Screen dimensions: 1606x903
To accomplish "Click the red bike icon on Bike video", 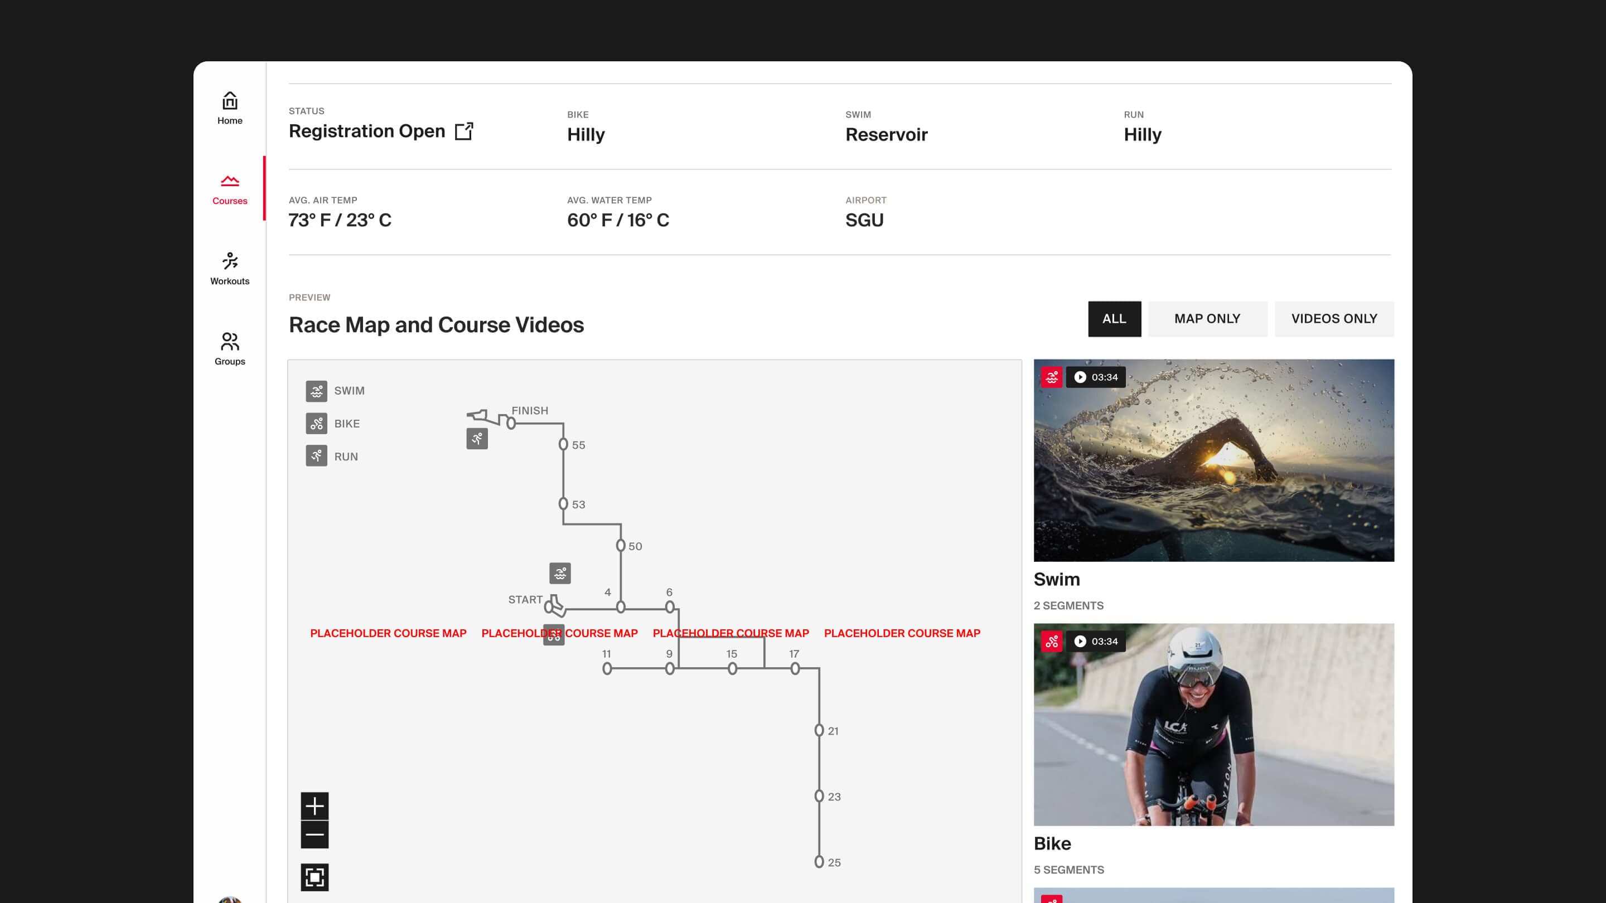I will coord(1052,641).
